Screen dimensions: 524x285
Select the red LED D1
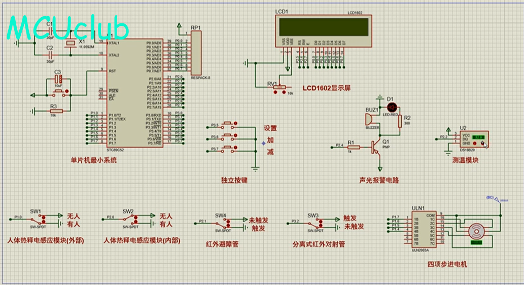pos(391,107)
